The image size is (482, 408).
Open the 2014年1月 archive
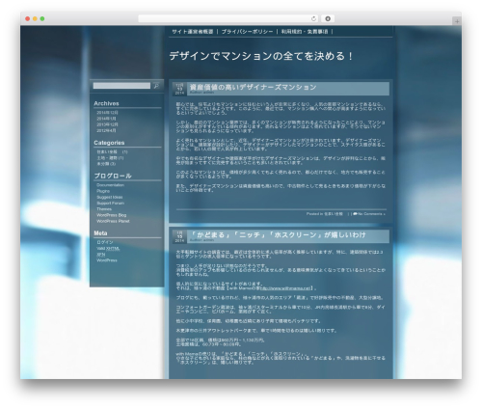(106, 119)
